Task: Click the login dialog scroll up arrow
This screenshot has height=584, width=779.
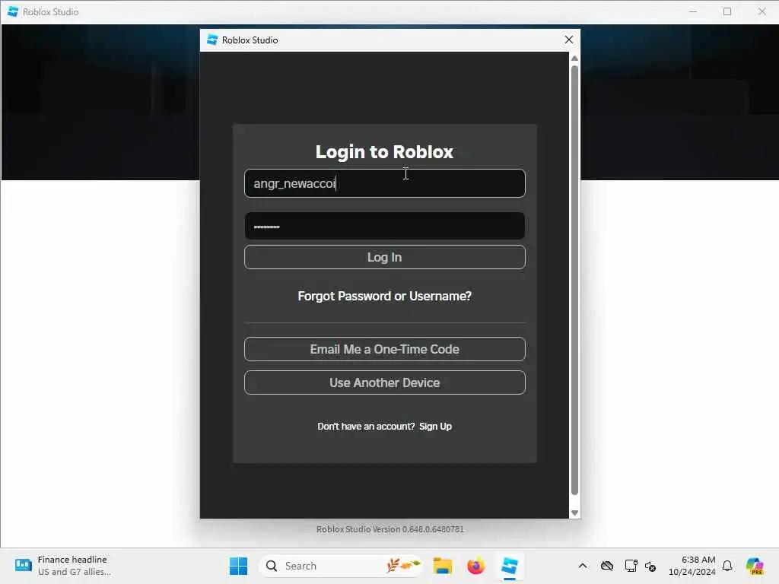Action: click(x=574, y=59)
